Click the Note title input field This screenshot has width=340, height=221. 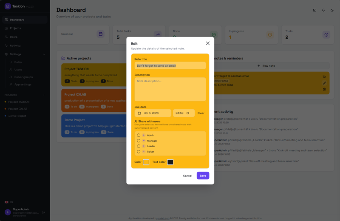pyautogui.click(x=170, y=66)
